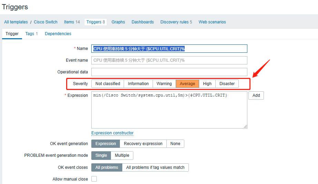Set severity to Disaster
Viewport: 318px width, 184px height.
click(227, 84)
